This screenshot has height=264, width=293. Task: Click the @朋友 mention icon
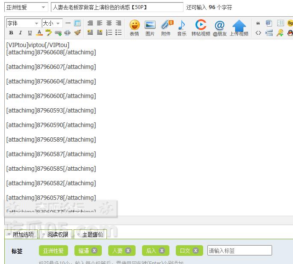pyautogui.click(x=219, y=28)
